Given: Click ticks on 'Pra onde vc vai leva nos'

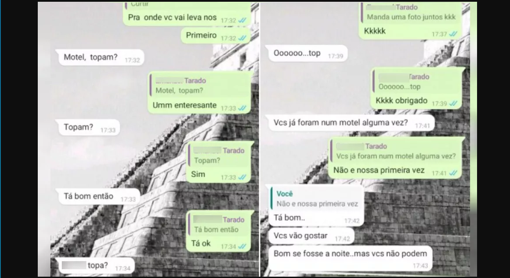Looking at the screenshot, I should coord(242,21).
